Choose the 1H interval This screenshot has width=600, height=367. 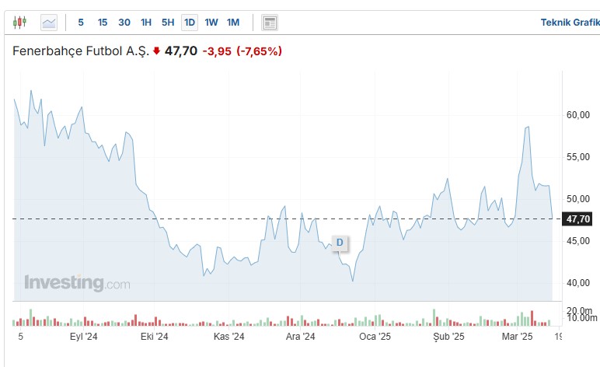click(x=146, y=23)
